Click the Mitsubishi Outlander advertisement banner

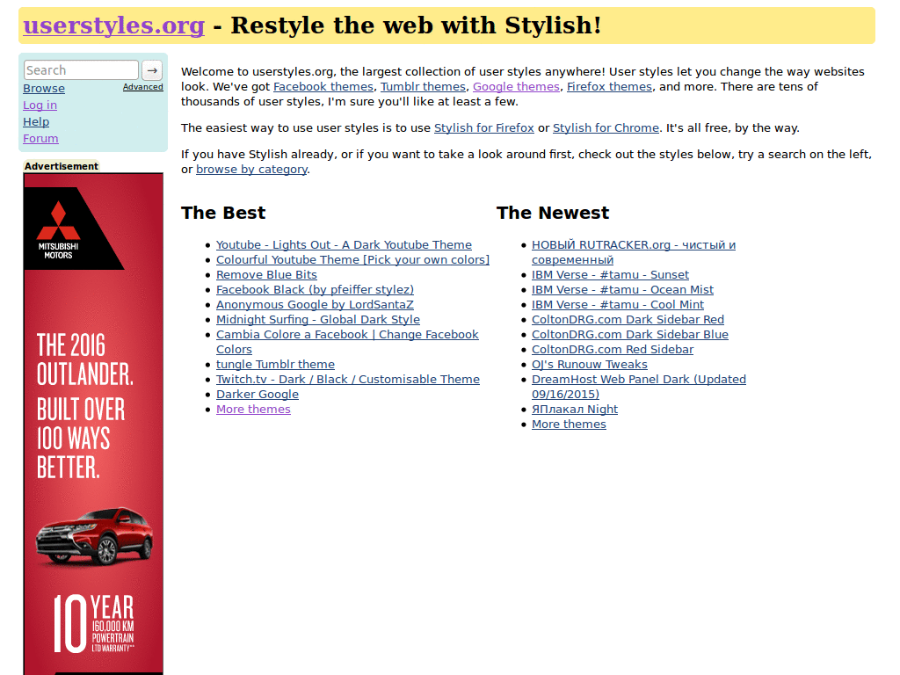pos(92,422)
